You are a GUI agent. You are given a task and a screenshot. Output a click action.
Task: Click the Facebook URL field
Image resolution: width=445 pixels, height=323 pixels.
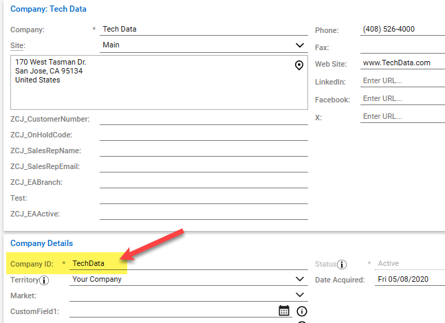click(402, 99)
